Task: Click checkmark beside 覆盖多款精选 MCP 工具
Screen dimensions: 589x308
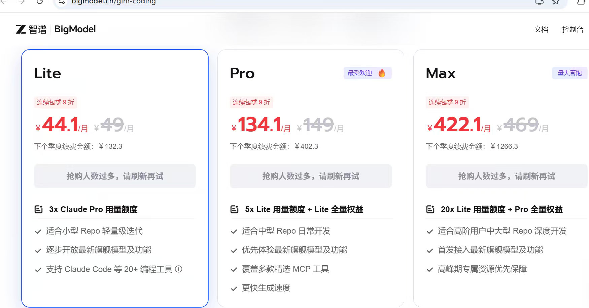Action: tap(234, 270)
